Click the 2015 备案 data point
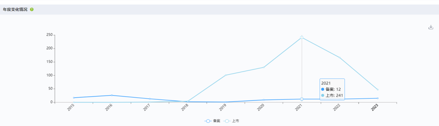Viewport: 439px width, 126px height. click(x=74, y=98)
